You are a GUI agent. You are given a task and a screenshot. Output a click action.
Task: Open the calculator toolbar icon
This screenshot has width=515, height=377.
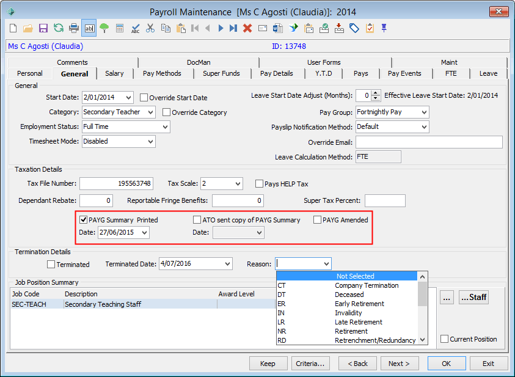120,28
